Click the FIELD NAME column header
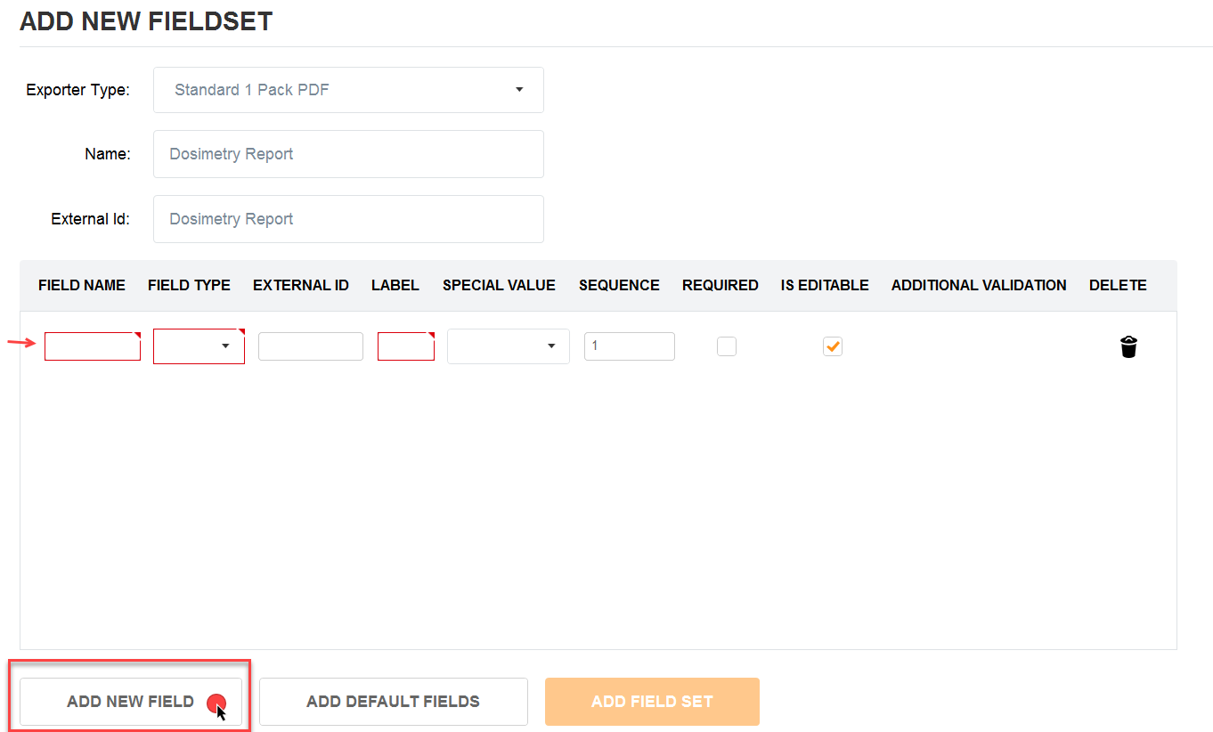Viewport: 1213px width, 732px height. tap(82, 286)
